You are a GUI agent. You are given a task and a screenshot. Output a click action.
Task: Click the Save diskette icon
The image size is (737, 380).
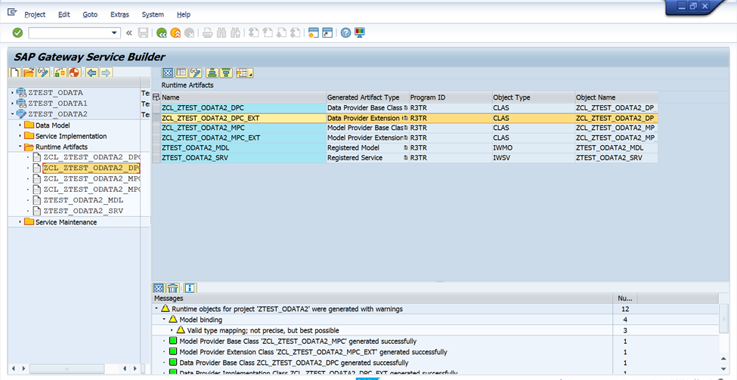tap(144, 33)
